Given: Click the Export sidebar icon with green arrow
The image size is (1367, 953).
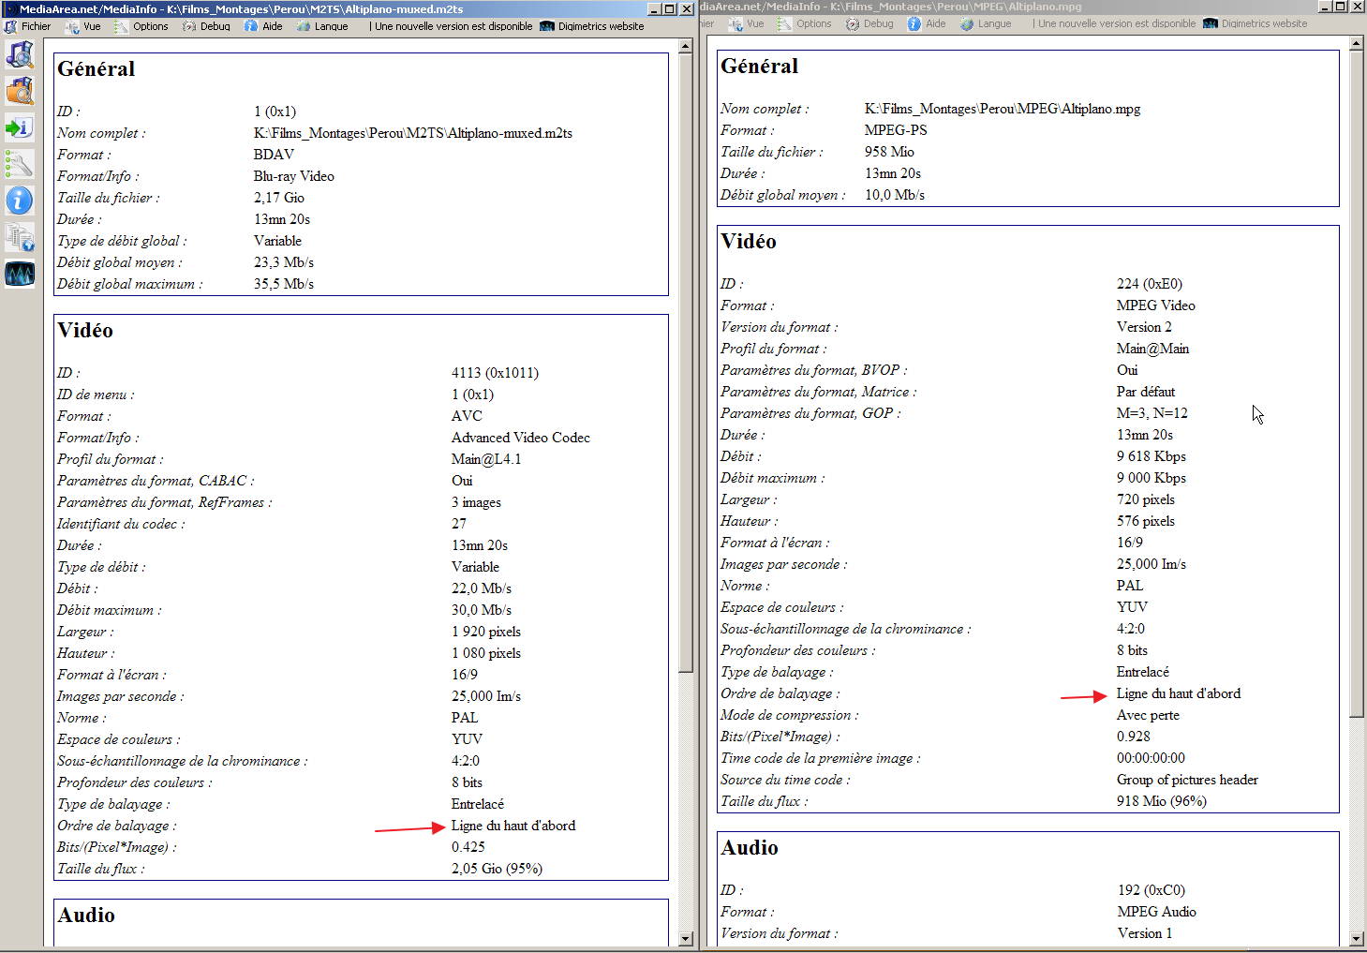Looking at the screenshot, I should pyautogui.click(x=20, y=127).
